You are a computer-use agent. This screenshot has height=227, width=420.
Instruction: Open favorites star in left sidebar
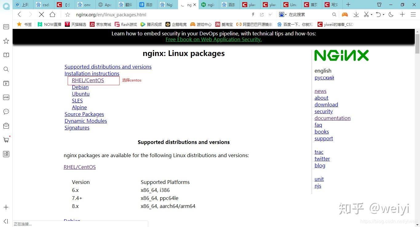pos(6,41)
